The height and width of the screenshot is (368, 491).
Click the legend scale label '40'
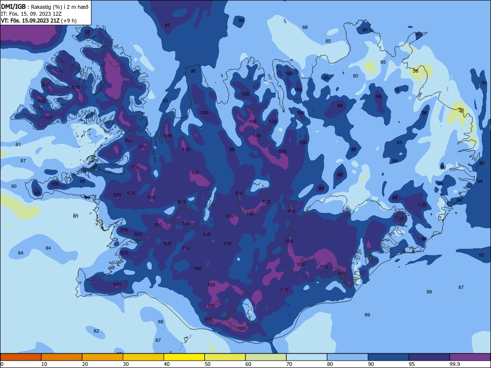[x=166, y=364]
